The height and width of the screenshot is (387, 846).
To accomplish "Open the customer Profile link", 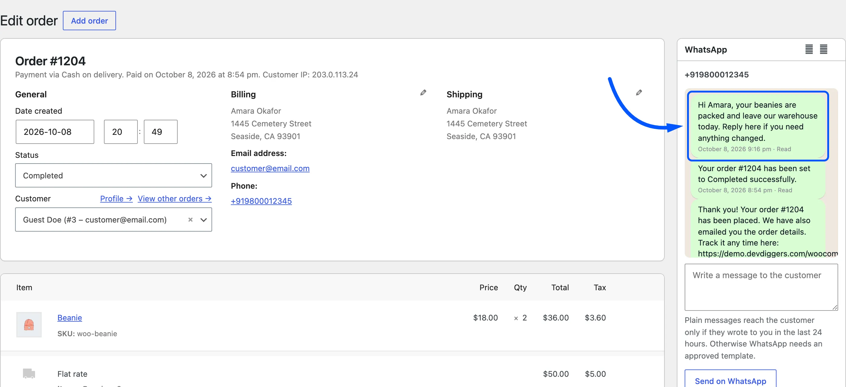I will 116,199.
